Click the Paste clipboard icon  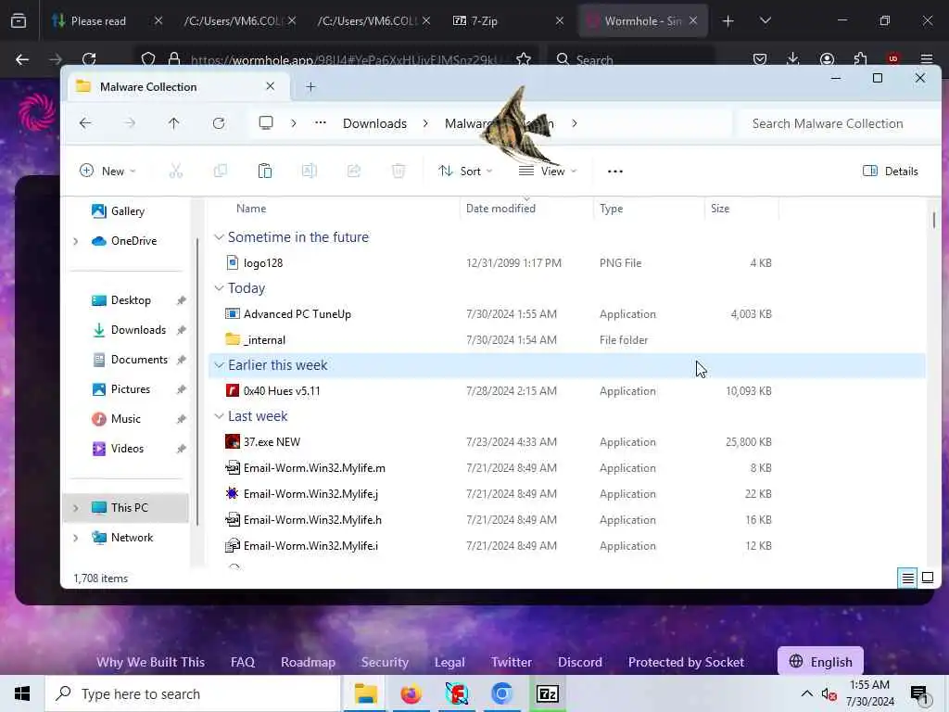[x=264, y=172]
